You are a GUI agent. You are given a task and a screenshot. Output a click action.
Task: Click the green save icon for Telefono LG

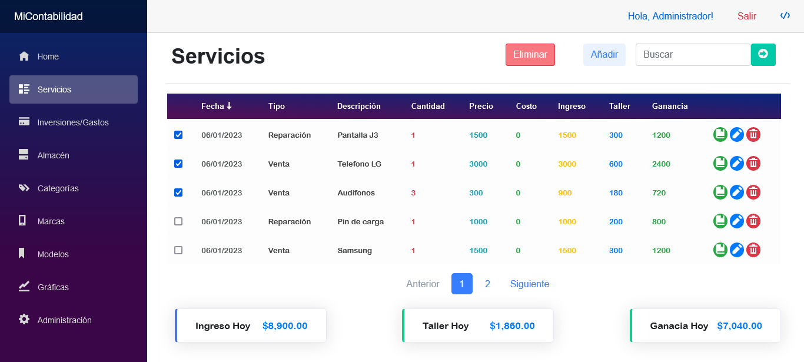click(x=720, y=163)
